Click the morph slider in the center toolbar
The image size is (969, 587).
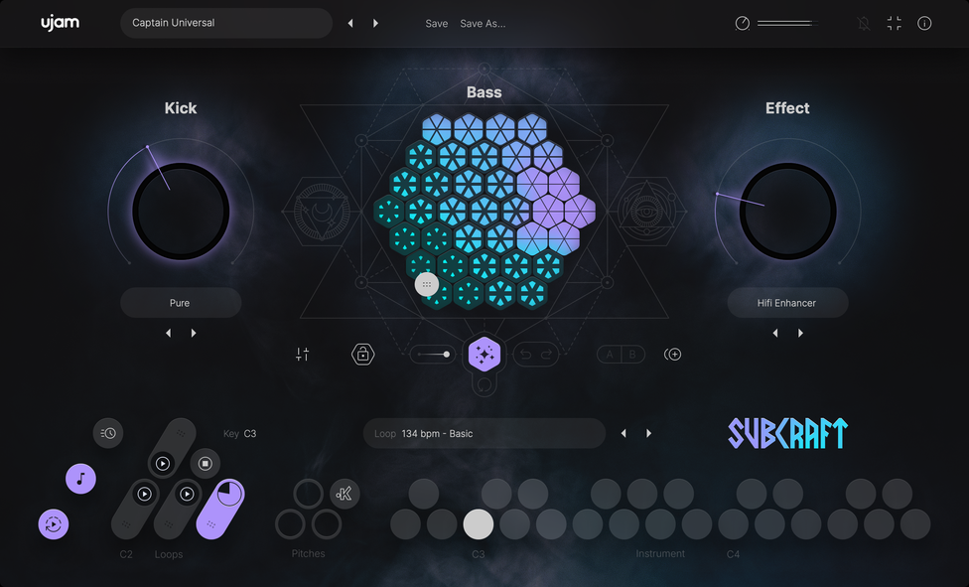(434, 354)
